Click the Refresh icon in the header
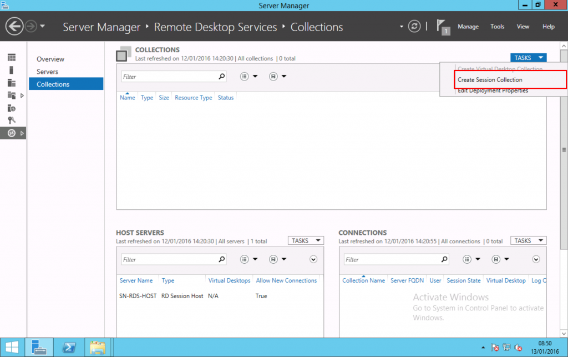Image resolution: width=568 pixels, height=357 pixels. tap(414, 27)
